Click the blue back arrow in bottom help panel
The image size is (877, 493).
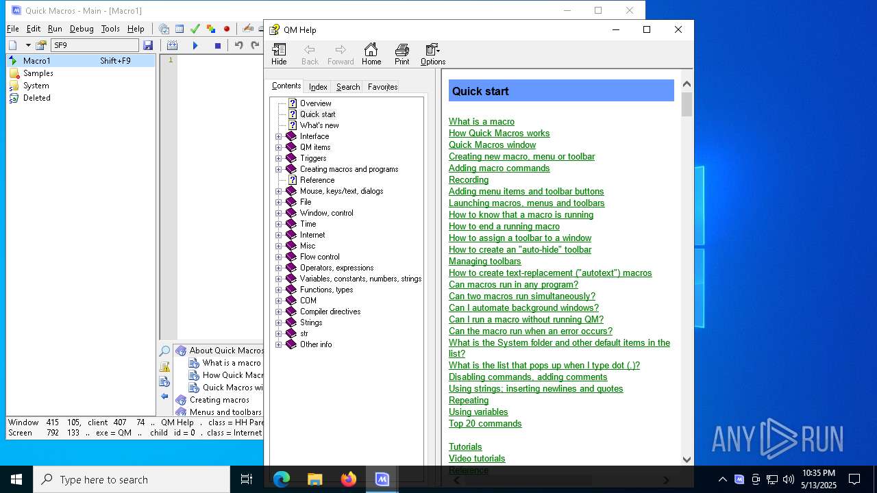point(164,396)
